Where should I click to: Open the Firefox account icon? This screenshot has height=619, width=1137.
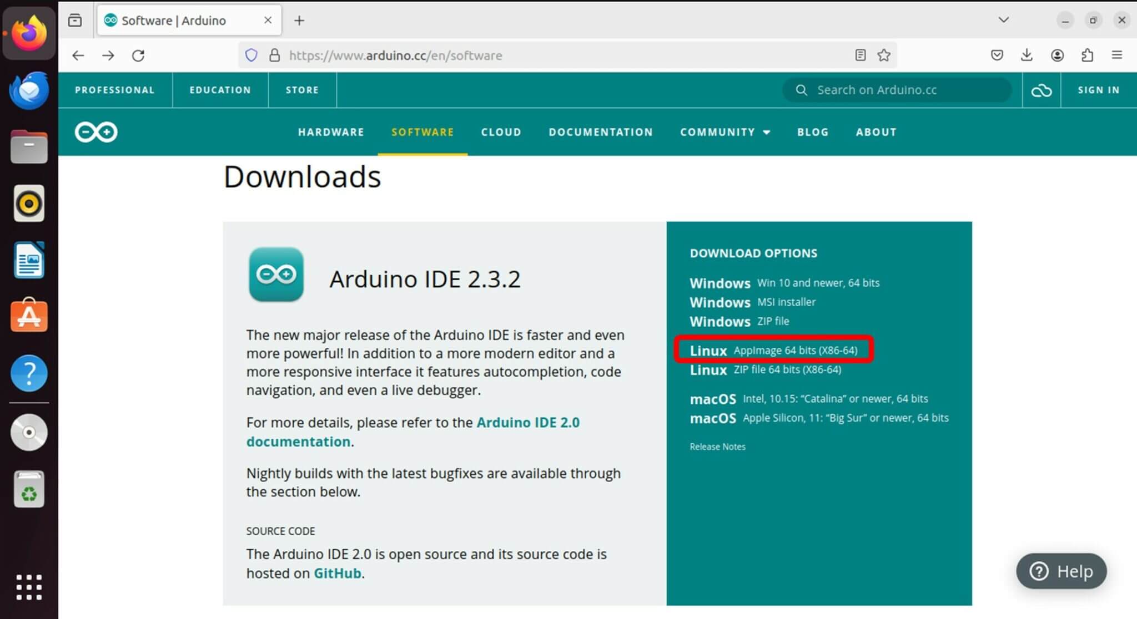point(1057,55)
